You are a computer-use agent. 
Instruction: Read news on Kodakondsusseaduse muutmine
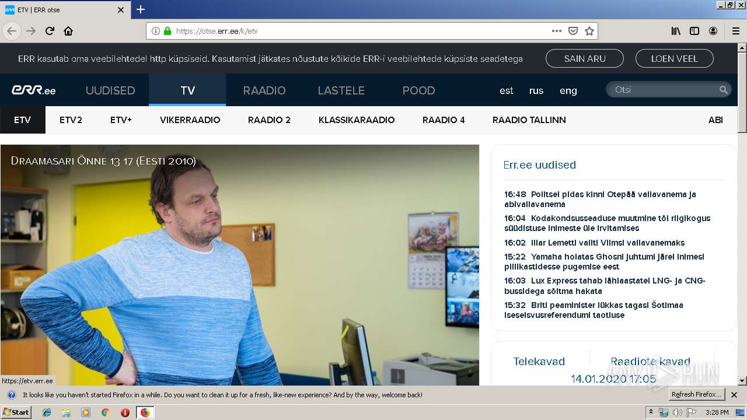[x=607, y=223]
